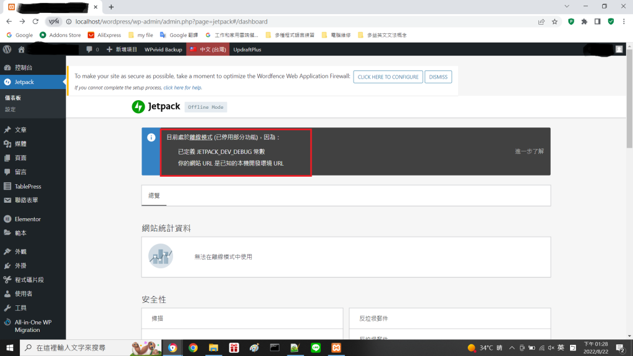Viewport: 633px width, 356px height.
Task: Share this page via share icon
Action: click(542, 22)
